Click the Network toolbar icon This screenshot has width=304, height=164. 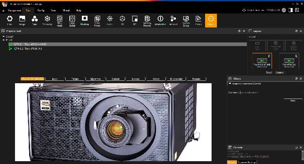173,21
